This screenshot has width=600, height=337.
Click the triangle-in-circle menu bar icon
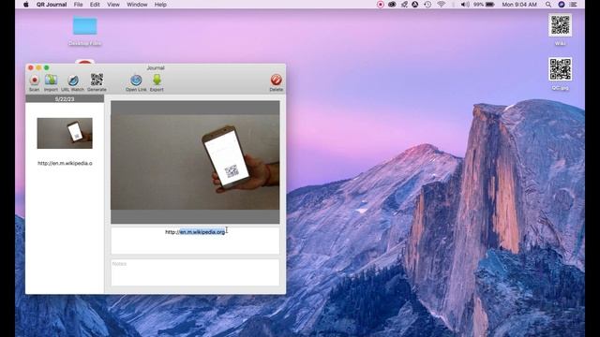point(415,5)
